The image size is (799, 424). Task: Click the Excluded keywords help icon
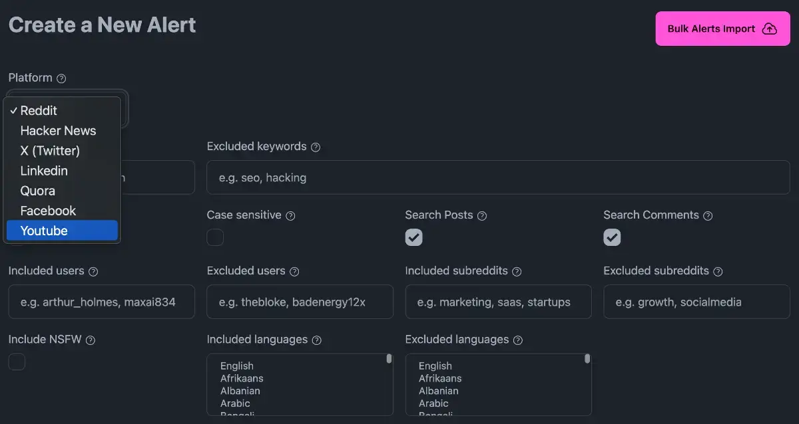(316, 147)
